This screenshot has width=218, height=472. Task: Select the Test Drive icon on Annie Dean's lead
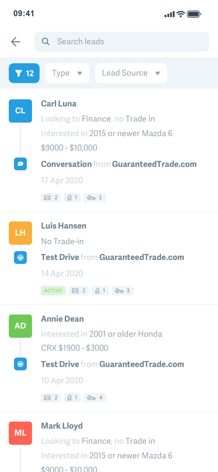(x=20, y=364)
